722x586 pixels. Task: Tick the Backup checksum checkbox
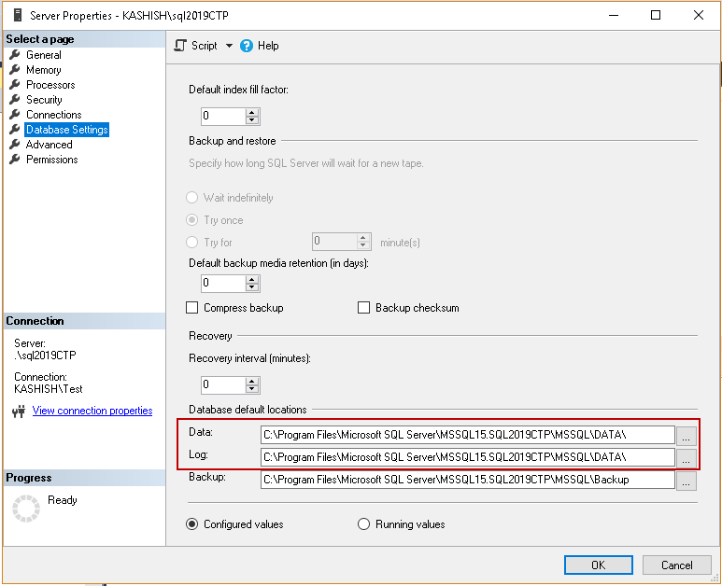tap(364, 308)
